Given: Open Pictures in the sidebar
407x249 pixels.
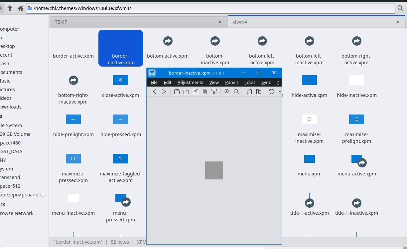Looking at the screenshot, I should [x=10, y=90].
